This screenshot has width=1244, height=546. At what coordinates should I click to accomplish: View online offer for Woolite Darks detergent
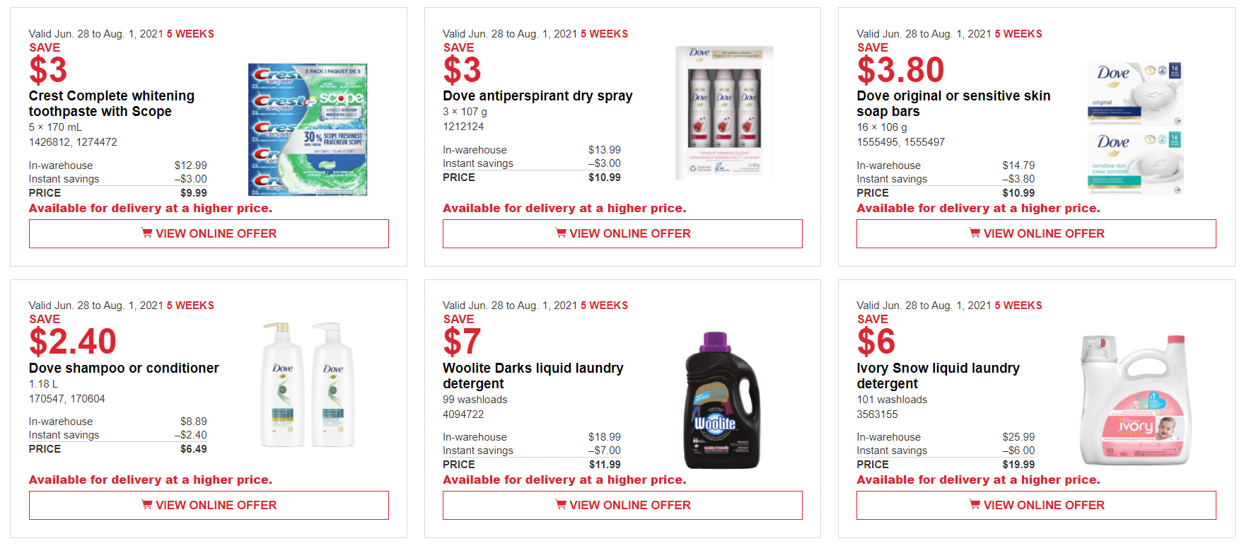tap(629, 505)
